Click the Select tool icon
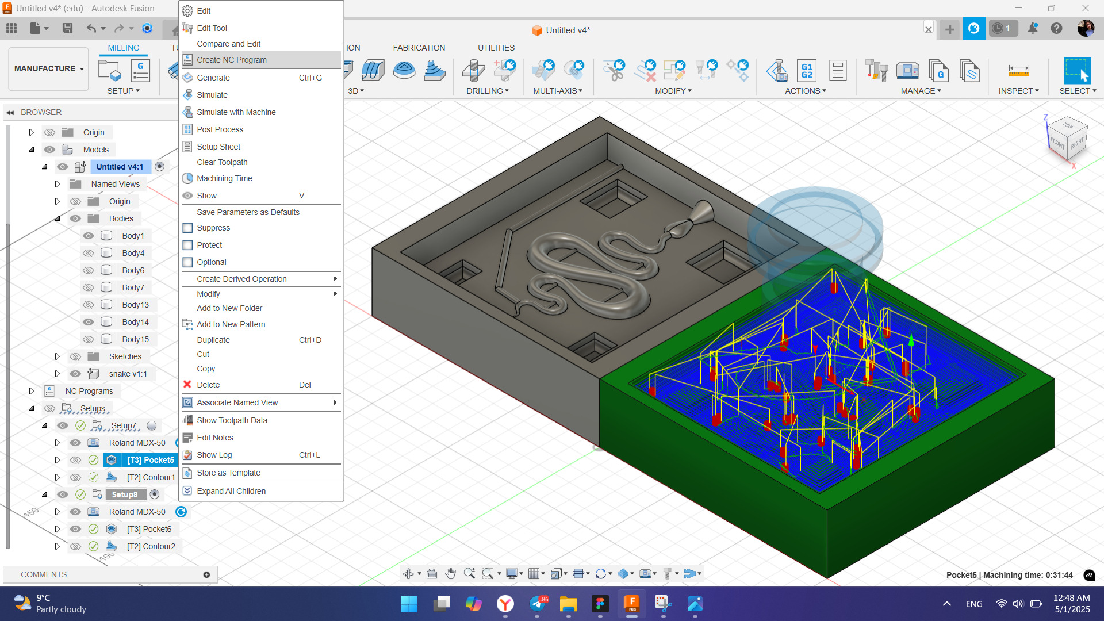This screenshot has width=1104, height=621. pos(1077,71)
